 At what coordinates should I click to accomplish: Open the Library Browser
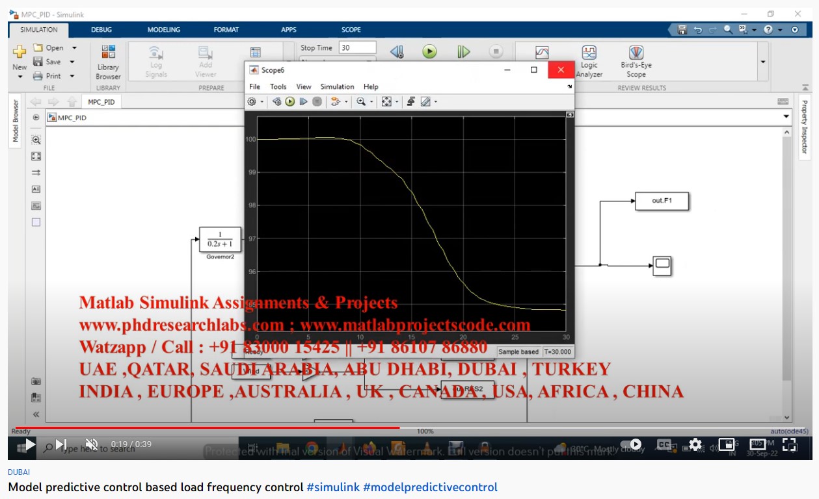tap(108, 62)
